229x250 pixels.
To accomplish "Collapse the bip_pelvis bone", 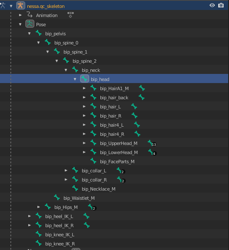I will pos(29,34).
